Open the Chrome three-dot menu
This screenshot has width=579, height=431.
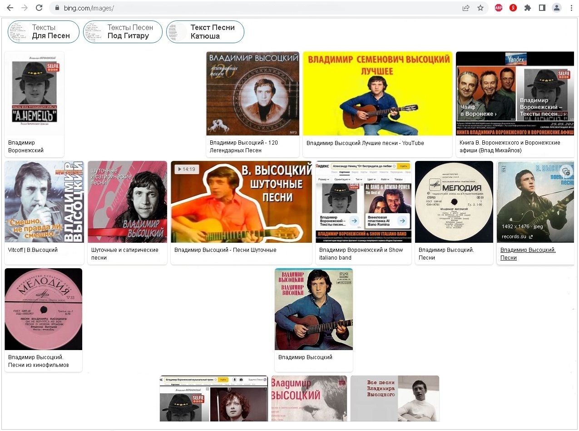pyautogui.click(x=571, y=8)
